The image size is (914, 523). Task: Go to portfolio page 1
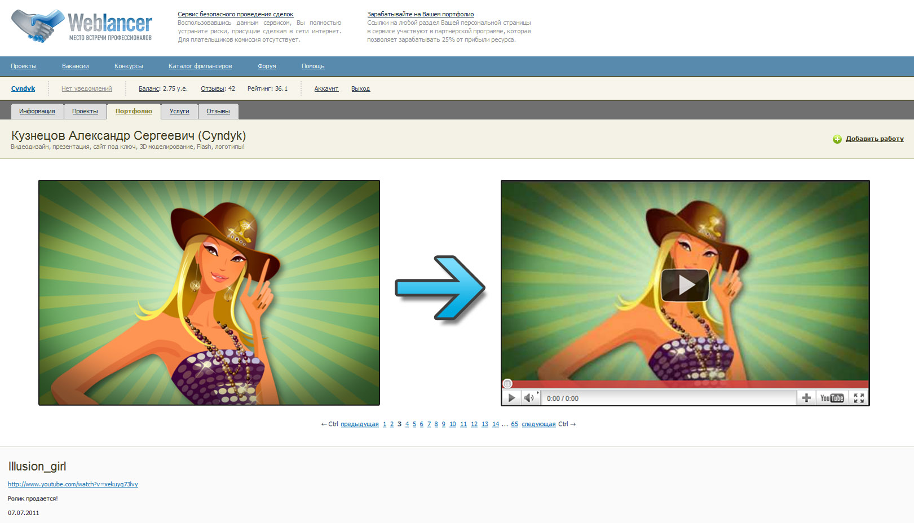tap(385, 424)
